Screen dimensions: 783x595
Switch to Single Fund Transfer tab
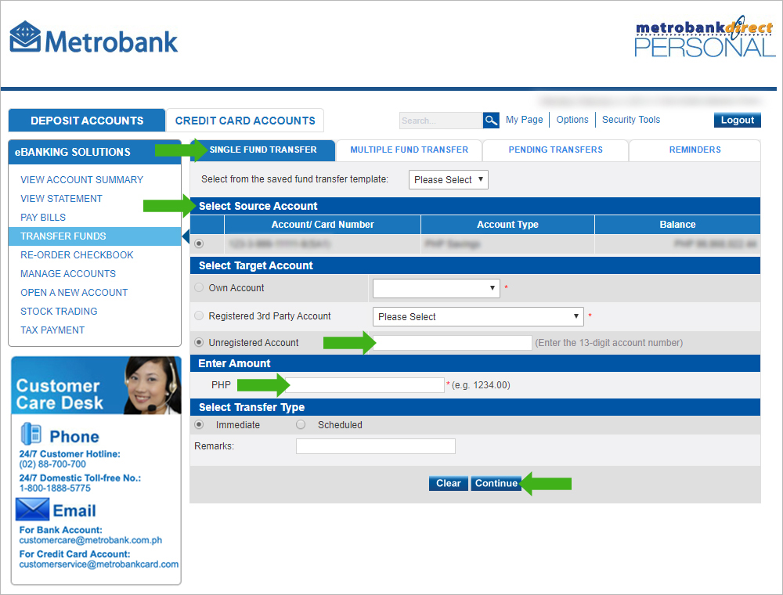(x=262, y=150)
